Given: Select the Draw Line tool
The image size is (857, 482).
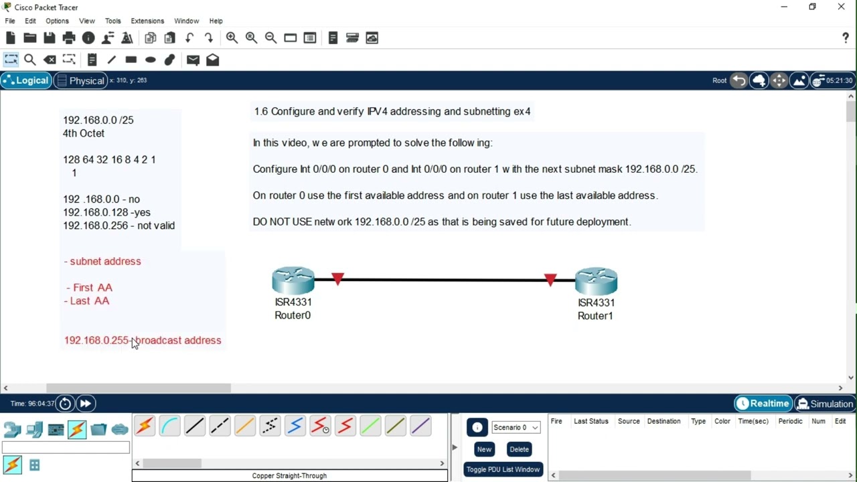Looking at the screenshot, I should [112, 60].
